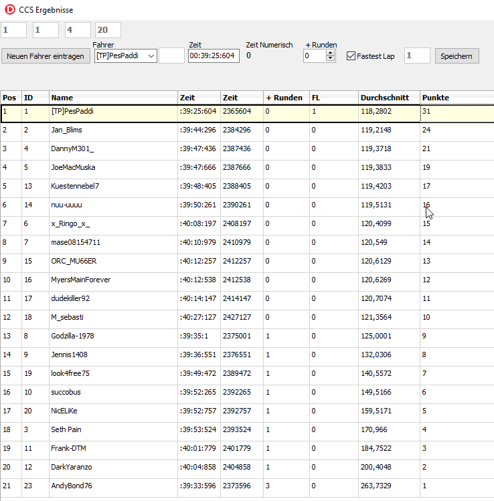
Task: Click the CCS Ergebnisse title bar icon
Action: [x=10, y=10]
